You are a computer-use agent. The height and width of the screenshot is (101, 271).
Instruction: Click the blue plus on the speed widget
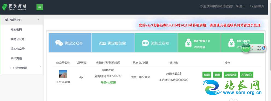pos(264,48)
